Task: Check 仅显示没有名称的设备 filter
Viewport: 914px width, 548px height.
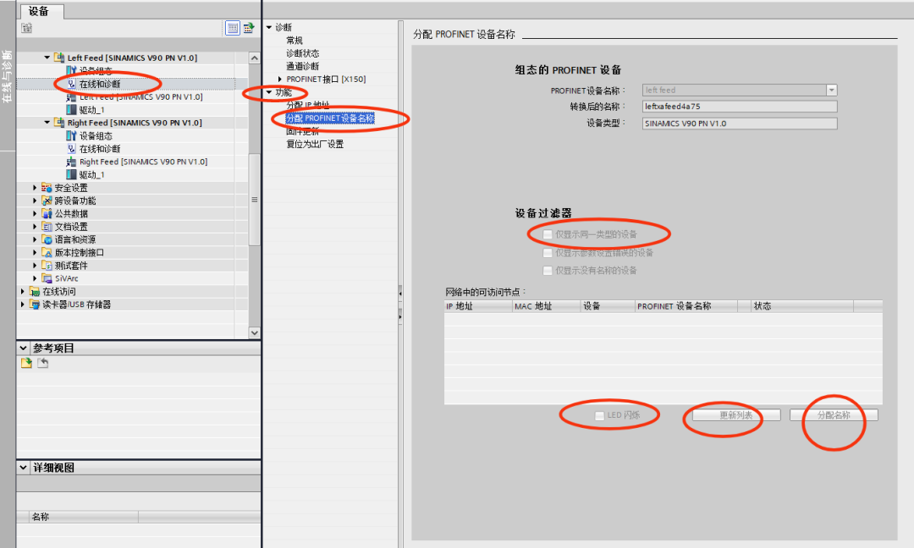Action: pos(547,271)
